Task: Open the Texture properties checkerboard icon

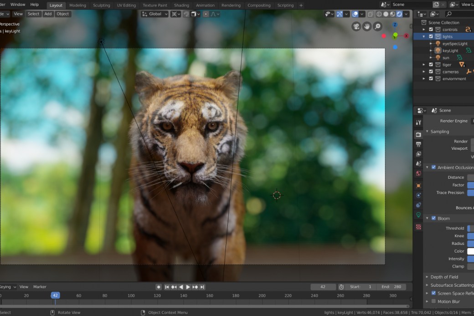Action: coord(418,226)
